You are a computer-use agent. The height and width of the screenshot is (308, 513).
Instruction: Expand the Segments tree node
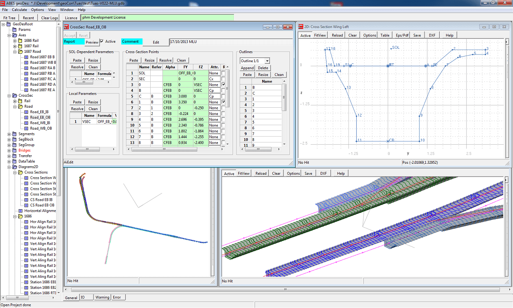(x=9, y=134)
